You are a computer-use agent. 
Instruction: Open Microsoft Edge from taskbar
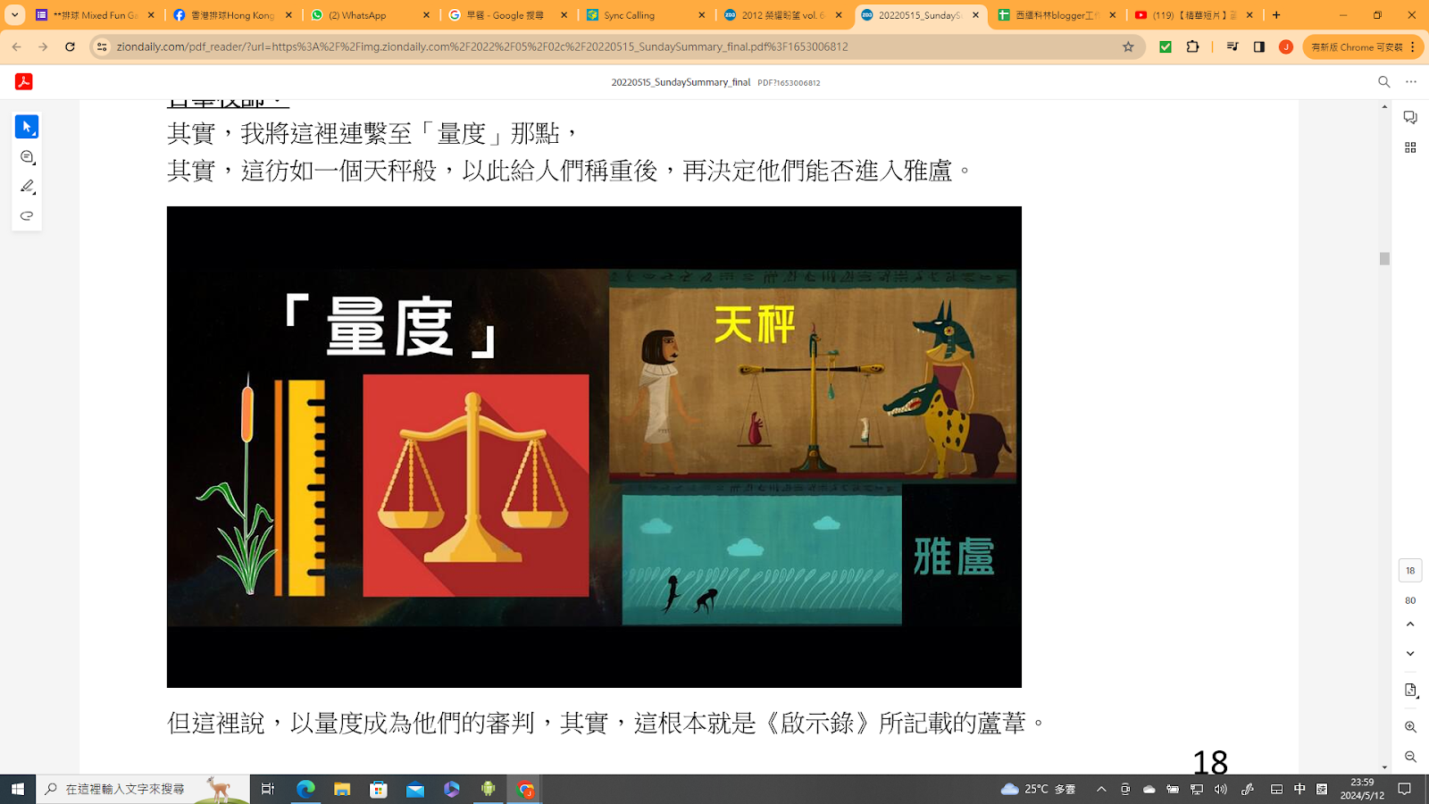[x=305, y=789]
